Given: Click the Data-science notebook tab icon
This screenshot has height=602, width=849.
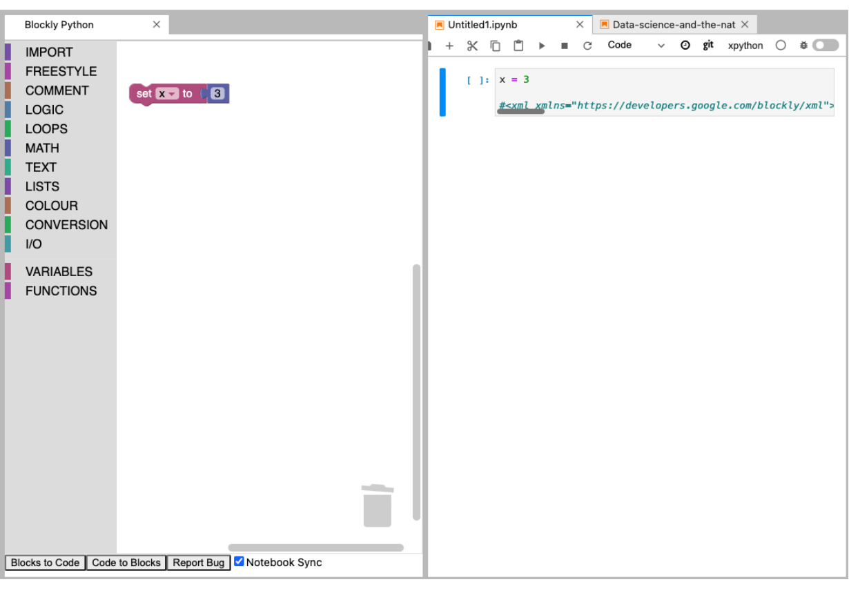Looking at the screenshot, I should click(x=605, y=25).
